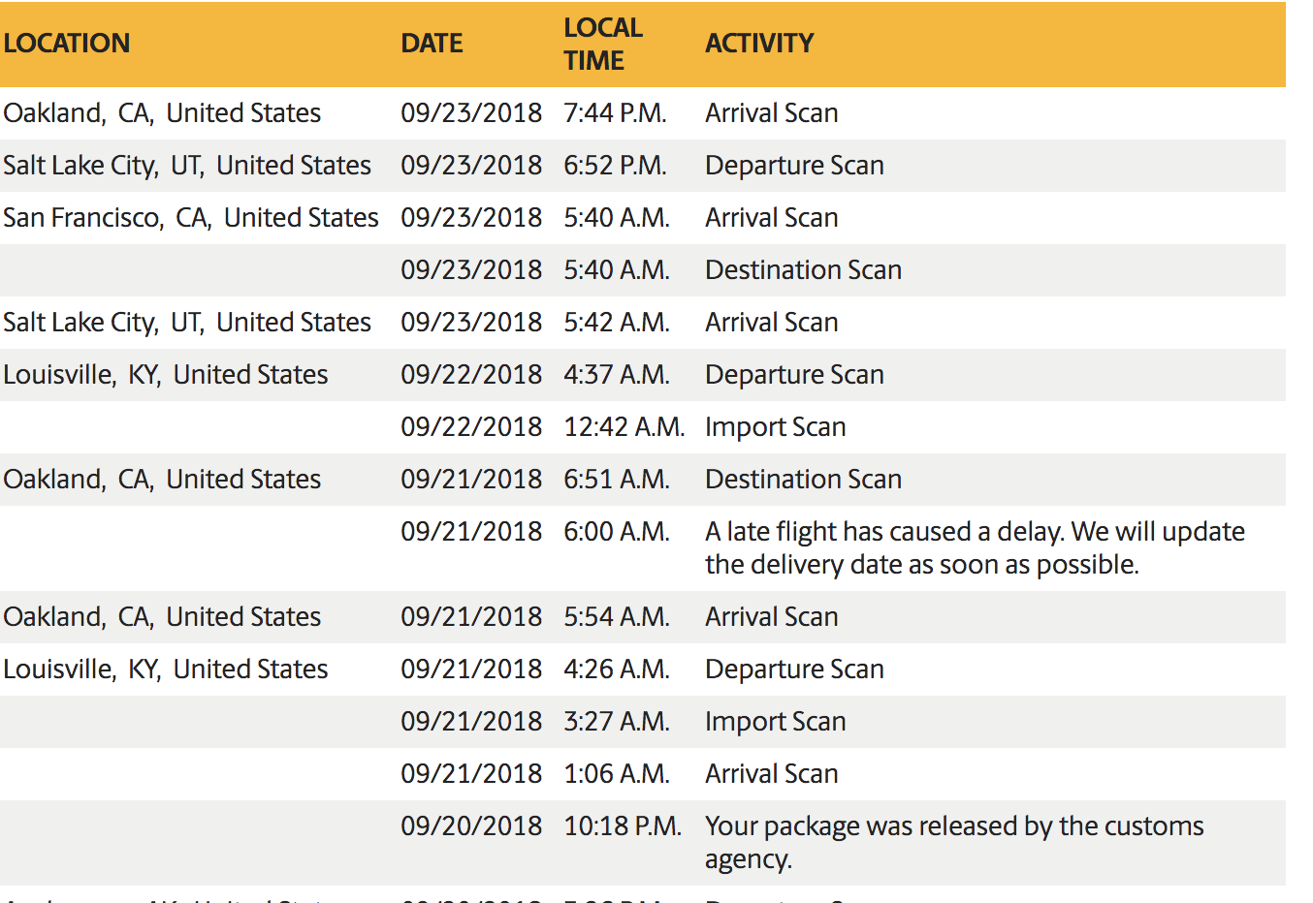The width and height of the screenshot is (1313, 903).
Task: Select the 5:40 A.M. Destination Scan entry
Action: pos(643,270)
